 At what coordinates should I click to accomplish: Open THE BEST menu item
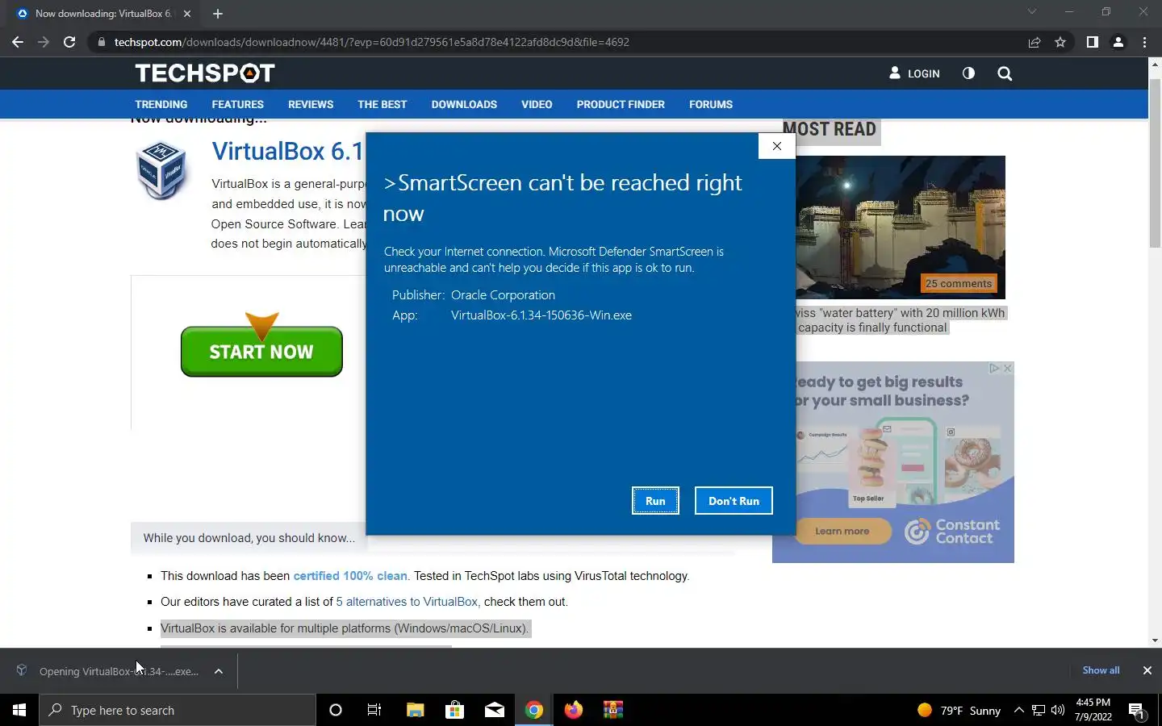point(382,105)
